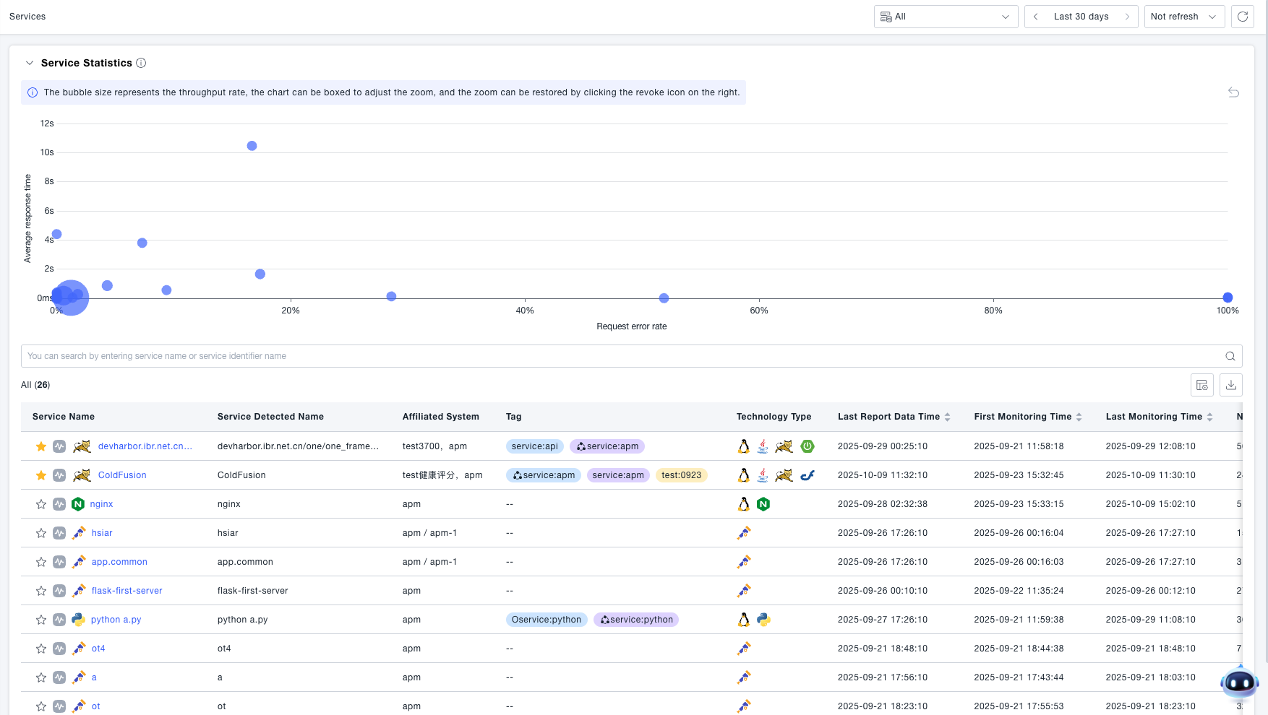Click the service name search field

click(622, 356)
